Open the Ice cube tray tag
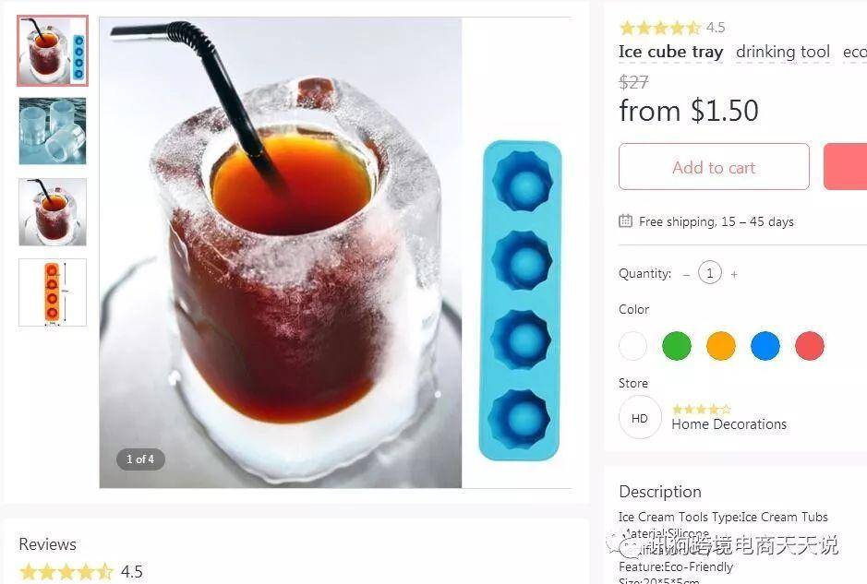 click(670, 52)
